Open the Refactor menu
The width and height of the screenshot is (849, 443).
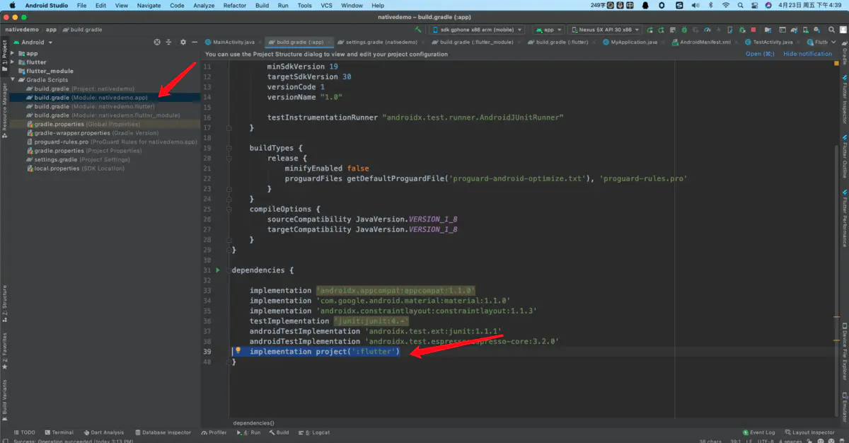234,5
